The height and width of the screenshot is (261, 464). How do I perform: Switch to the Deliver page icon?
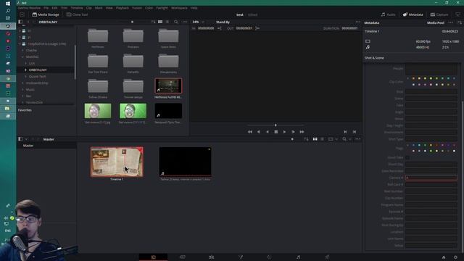[327, 257]
